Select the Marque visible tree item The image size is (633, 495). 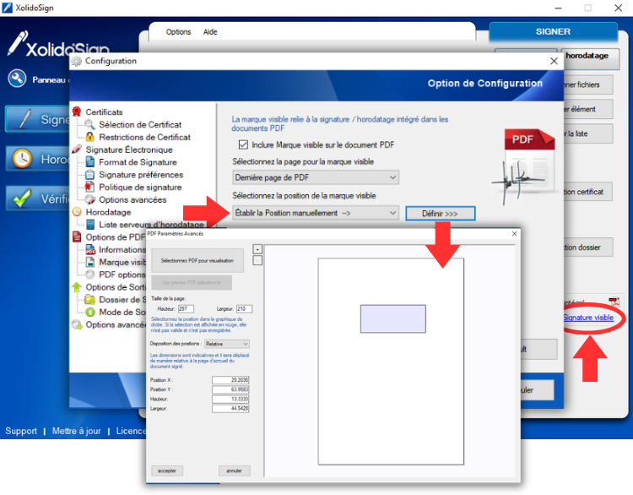tap(122, 262)
